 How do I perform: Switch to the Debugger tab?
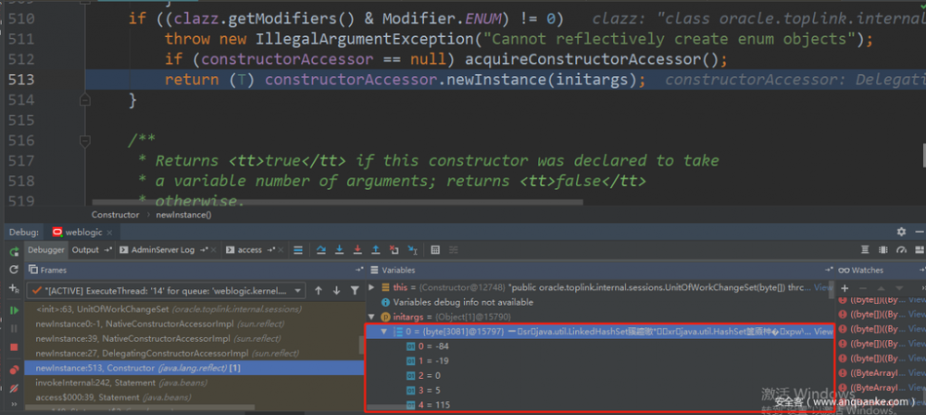[x=46, y=250]
